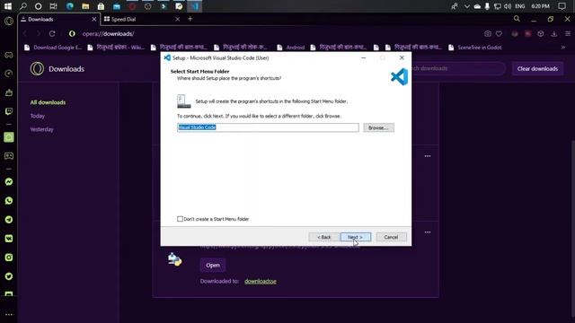Open the taskbar search magnifier
Viewport: 575px width, 323px height.
coord(23,6)
